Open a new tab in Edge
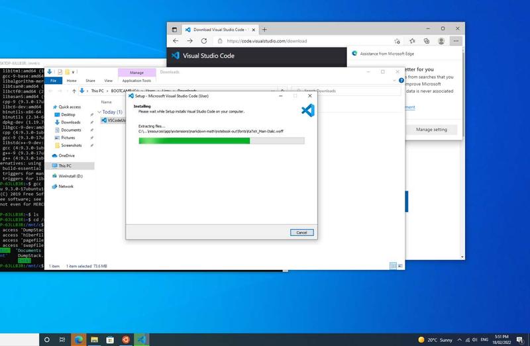The height and width of the screenshot is (346, 530). coord(264,30)
